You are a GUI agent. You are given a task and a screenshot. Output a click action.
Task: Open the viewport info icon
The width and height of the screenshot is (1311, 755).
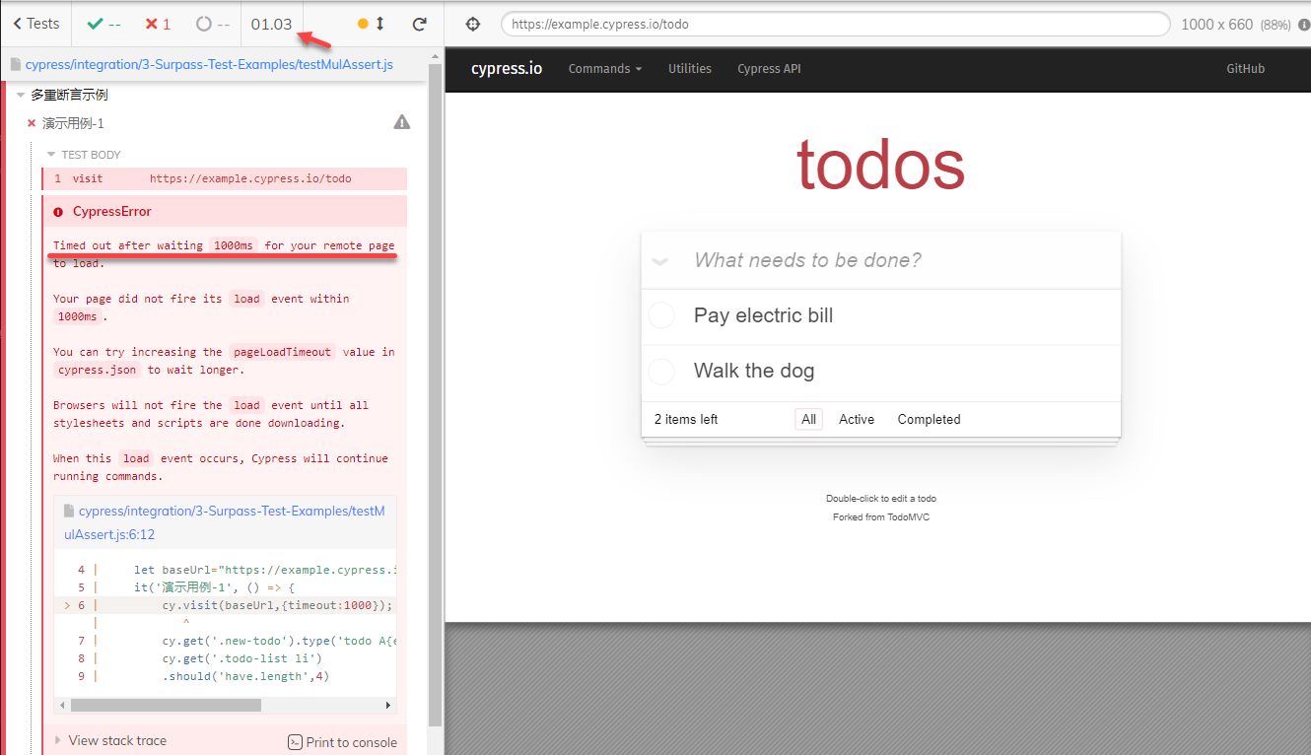tap(1304, 25)
